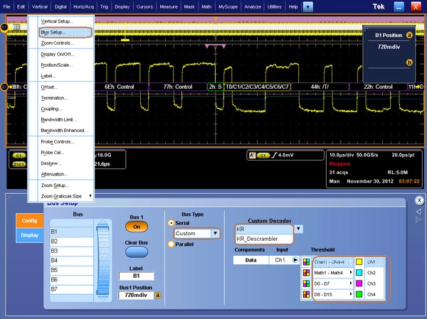427x319 pixels.
Task: Select the Serial bus type radio button
Action: pos(171,222)
